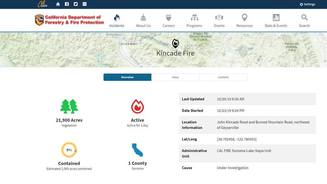Click the Active for 1 day text

tap(138, 125)
